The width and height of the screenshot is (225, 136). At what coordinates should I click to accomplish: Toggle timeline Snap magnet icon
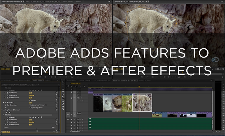pyautogui.click(x=72, y=86)
